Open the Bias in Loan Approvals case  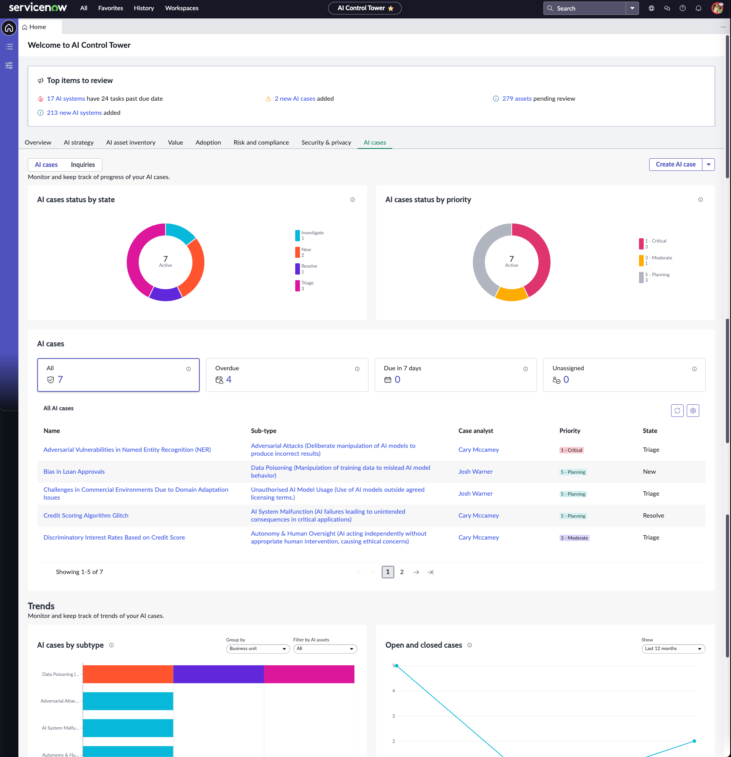(x=74, y=472)
